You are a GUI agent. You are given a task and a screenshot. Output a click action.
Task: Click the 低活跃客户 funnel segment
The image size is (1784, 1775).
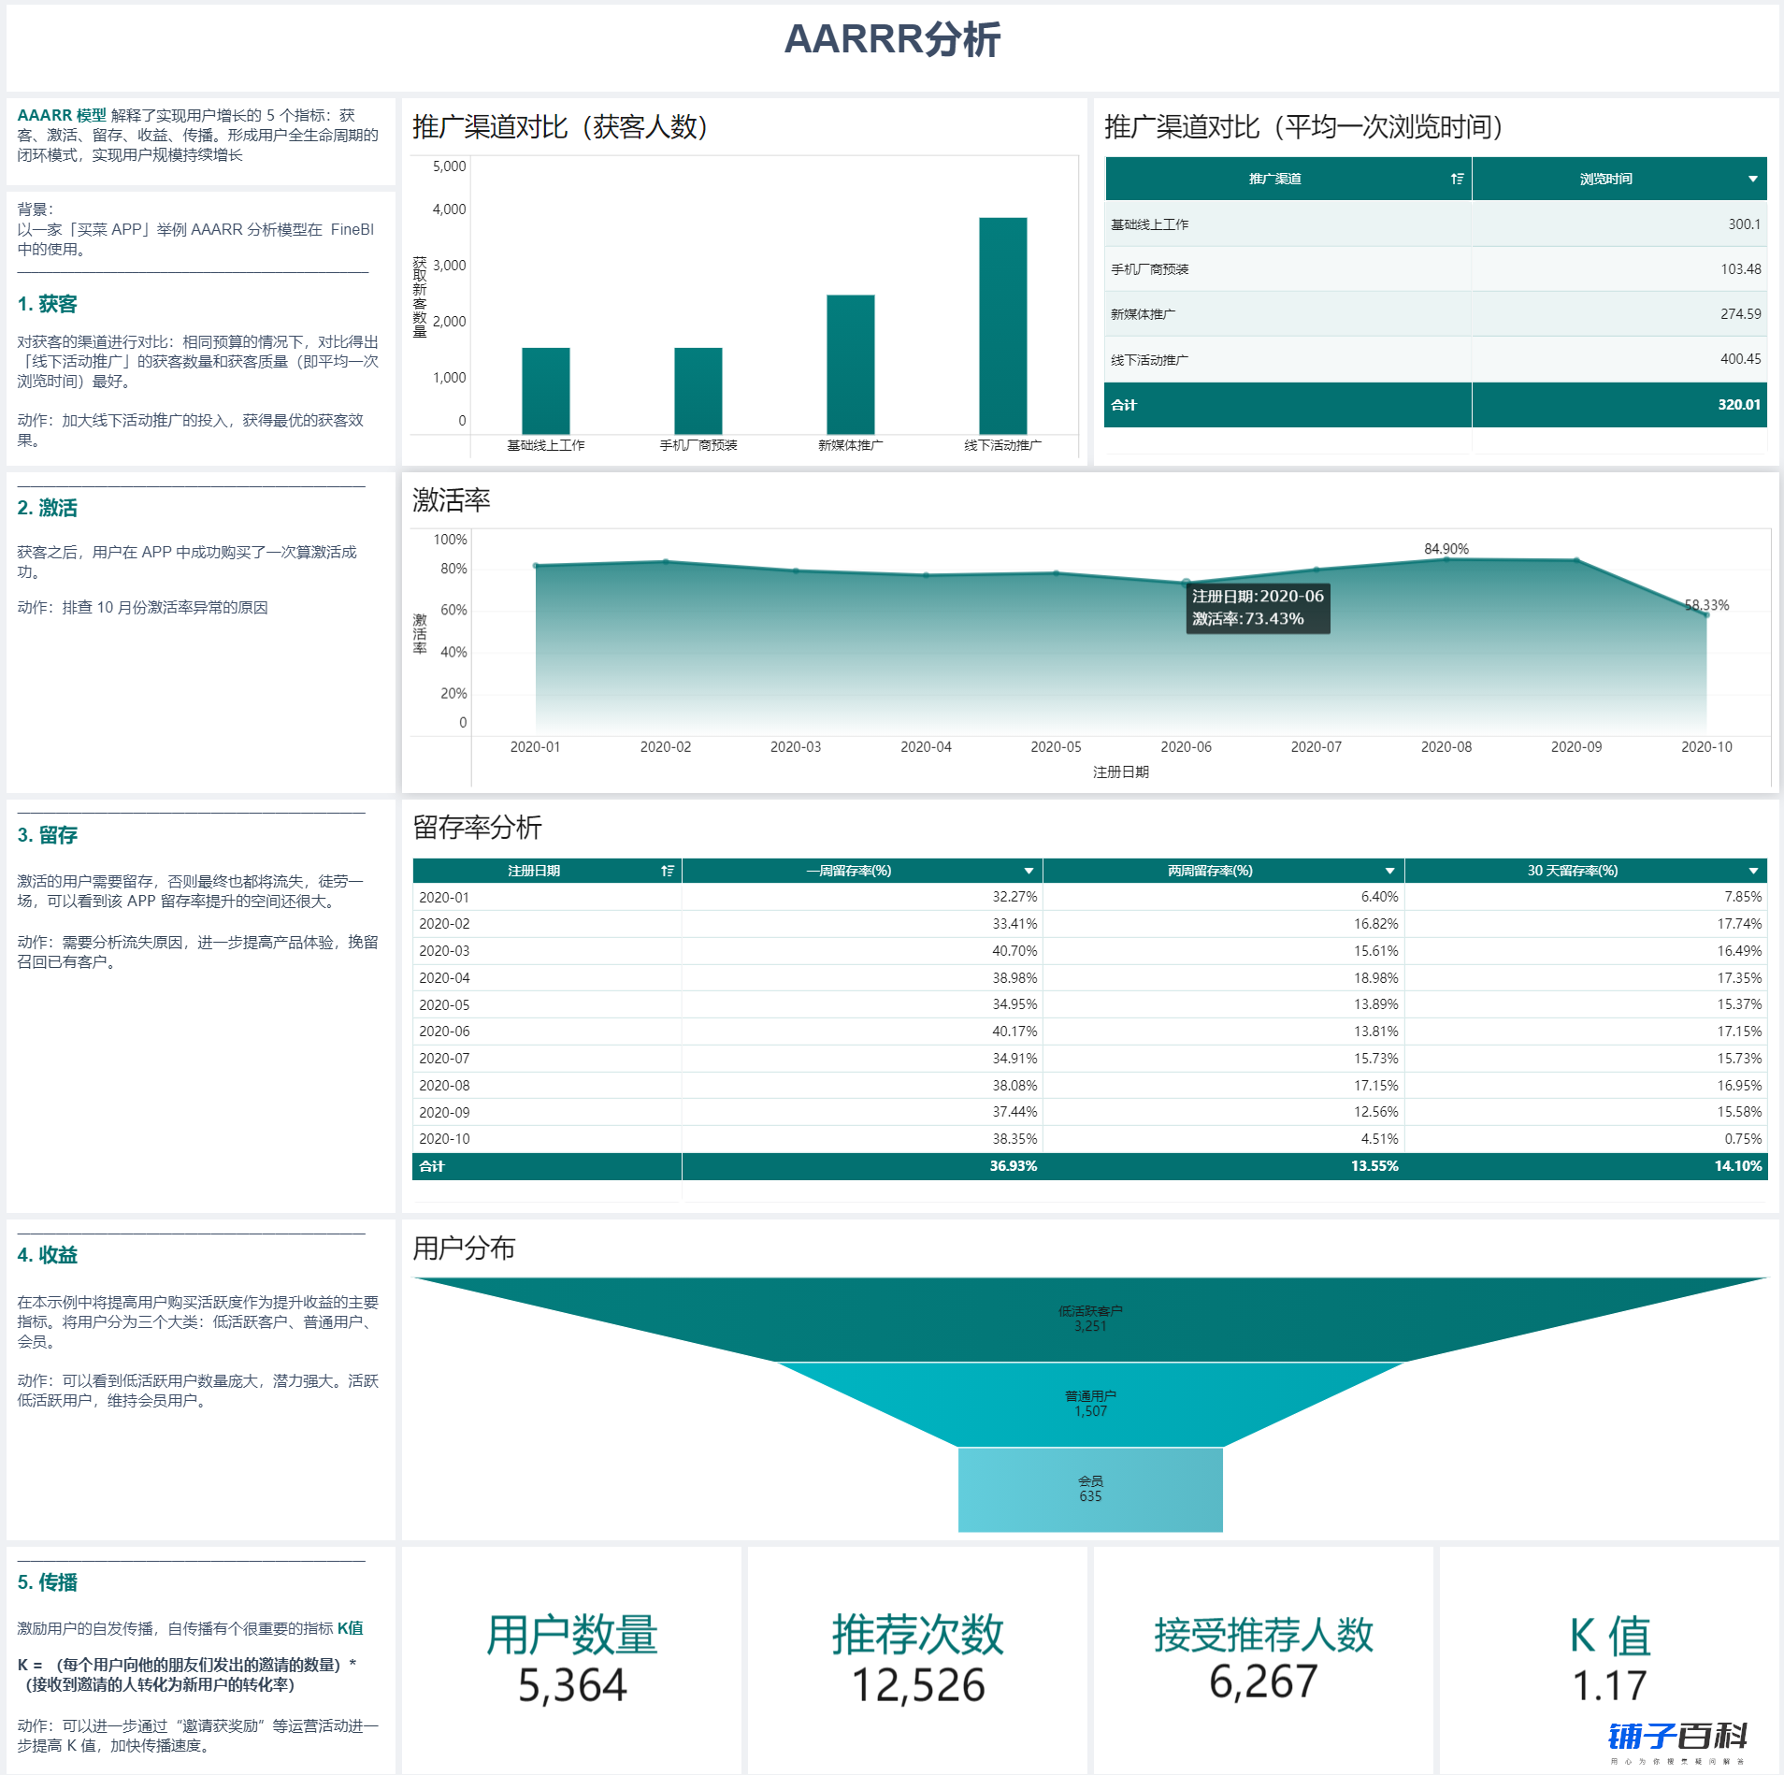pyautogui.click(x=1090, y=1319)
